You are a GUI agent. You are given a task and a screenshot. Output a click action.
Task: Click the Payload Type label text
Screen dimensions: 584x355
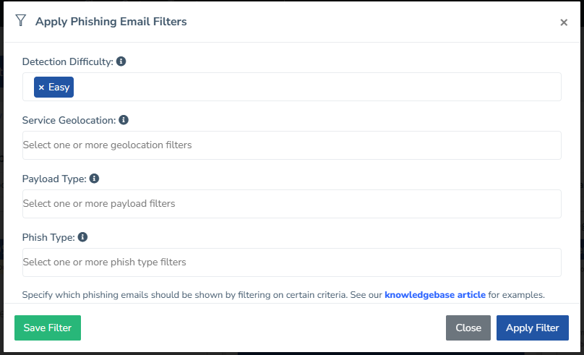(54, 179)
